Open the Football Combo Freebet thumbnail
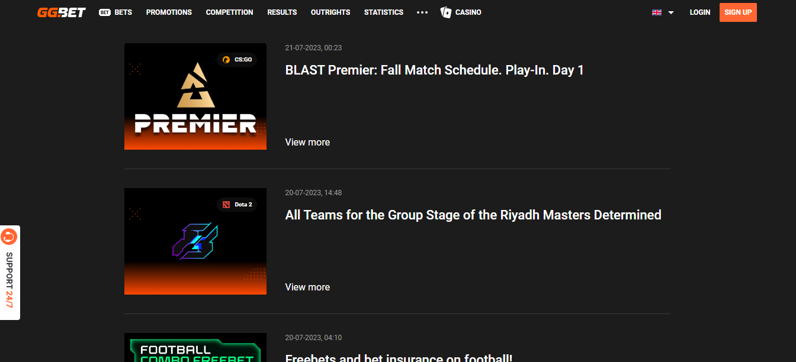This screenshot has width=796, height=362. click(195, 348)
